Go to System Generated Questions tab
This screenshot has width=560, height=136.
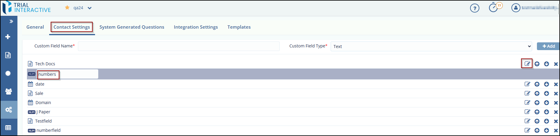point(132,27)
